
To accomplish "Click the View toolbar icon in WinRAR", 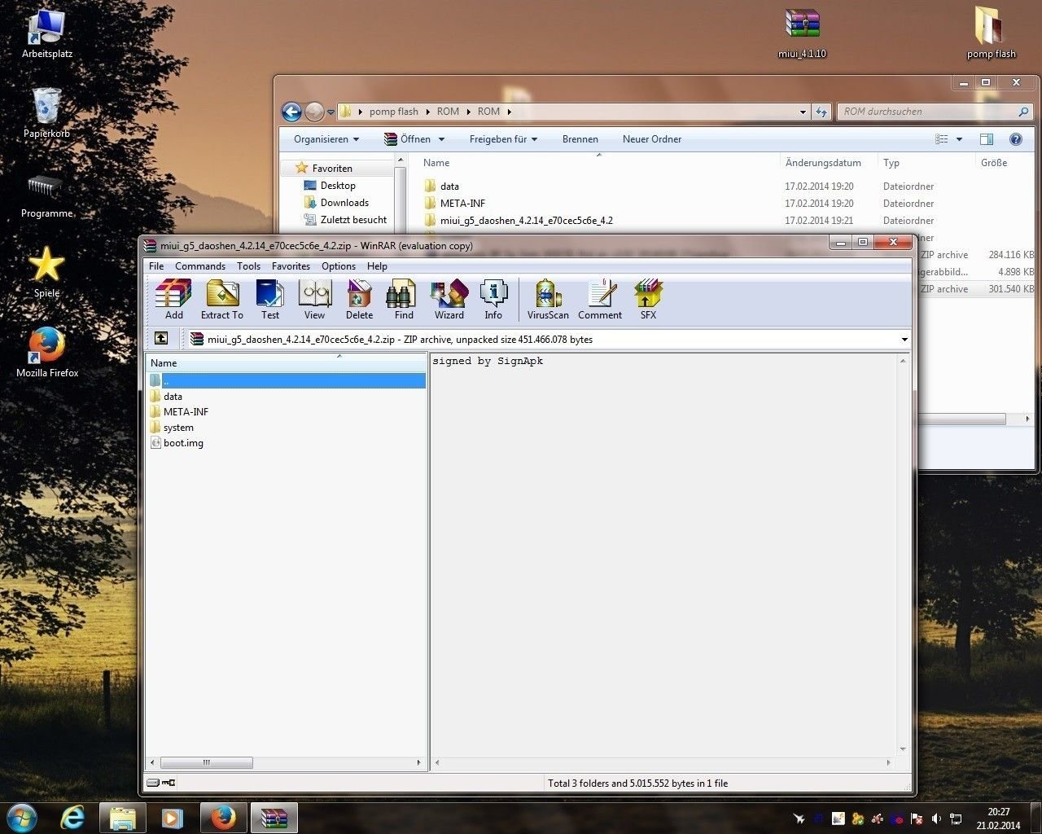I will point(314,299).
